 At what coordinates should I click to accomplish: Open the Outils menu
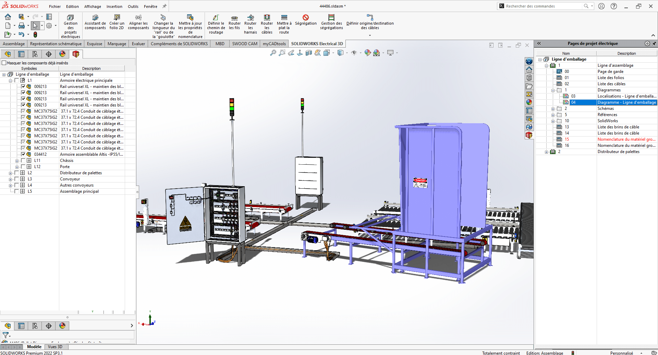[133, 7]
